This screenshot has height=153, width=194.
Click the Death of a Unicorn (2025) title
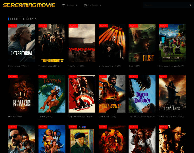pyautogui.click(x=141, y=117)
